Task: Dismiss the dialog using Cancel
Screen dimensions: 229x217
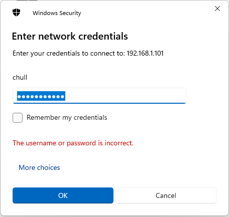Action: point(166,195)
